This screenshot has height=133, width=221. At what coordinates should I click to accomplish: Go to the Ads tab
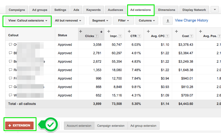click(76, 10)
